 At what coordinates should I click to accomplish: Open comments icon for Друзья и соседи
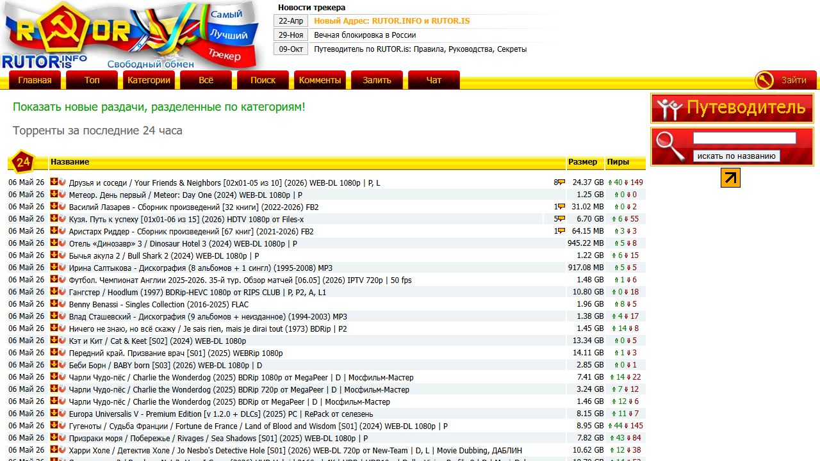pos(561,182)
